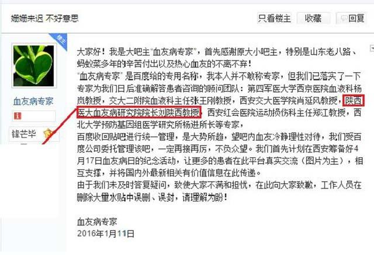Click the opening line 大家好！我是大吧主
Image resolution: width=374 pixels, height=255 pixels.
point(113,52)
